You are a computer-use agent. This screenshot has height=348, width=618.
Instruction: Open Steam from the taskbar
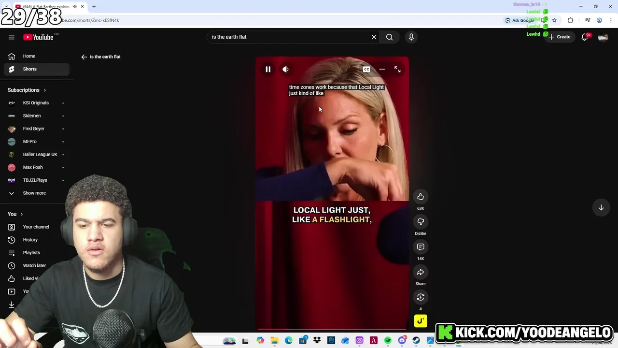pyautogui.click(x=416, y=341)
